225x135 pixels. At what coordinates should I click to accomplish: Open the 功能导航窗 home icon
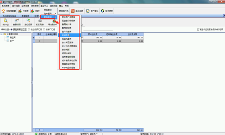coord(3,11)
